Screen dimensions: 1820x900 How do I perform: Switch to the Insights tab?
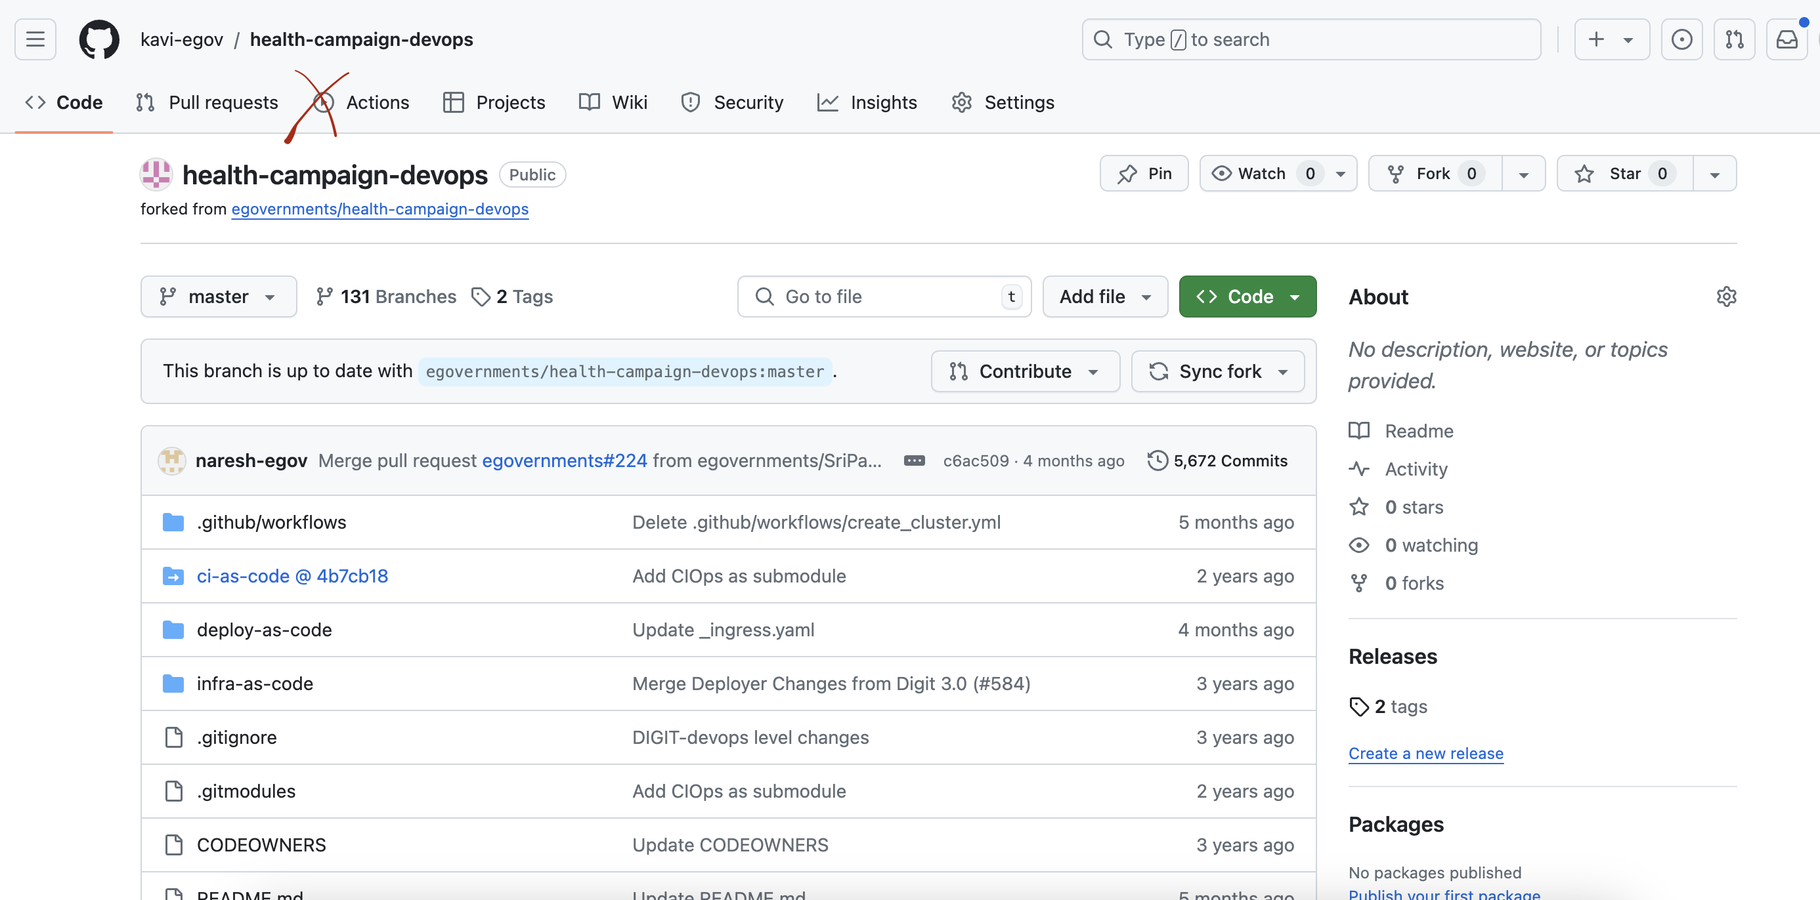(x=883, y=102)
